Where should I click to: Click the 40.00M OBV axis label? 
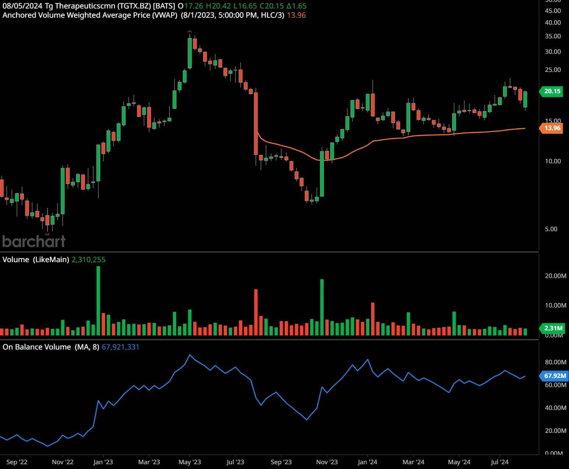[x=555, y=408]
